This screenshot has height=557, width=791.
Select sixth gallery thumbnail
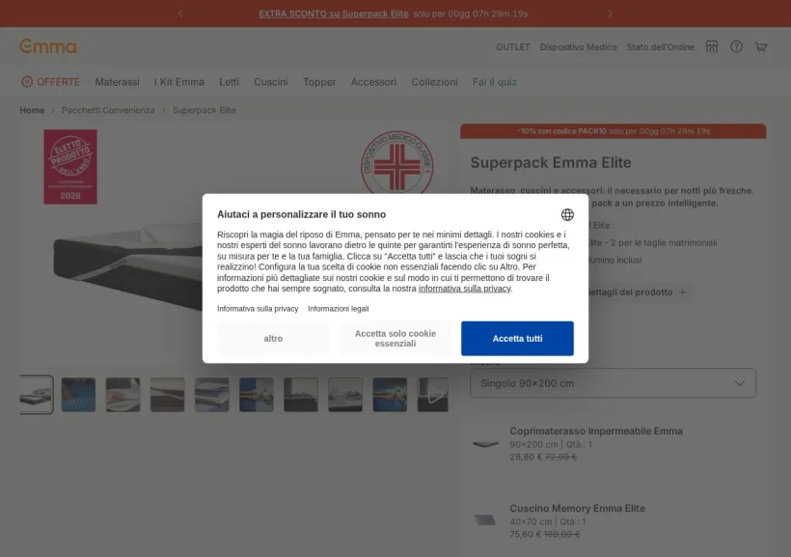coord(257,395)
